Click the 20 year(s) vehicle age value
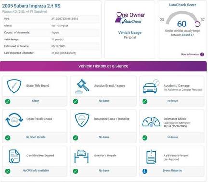Image resolution: width=208 pixels, height=182 pixels. (x=57, y=39)
